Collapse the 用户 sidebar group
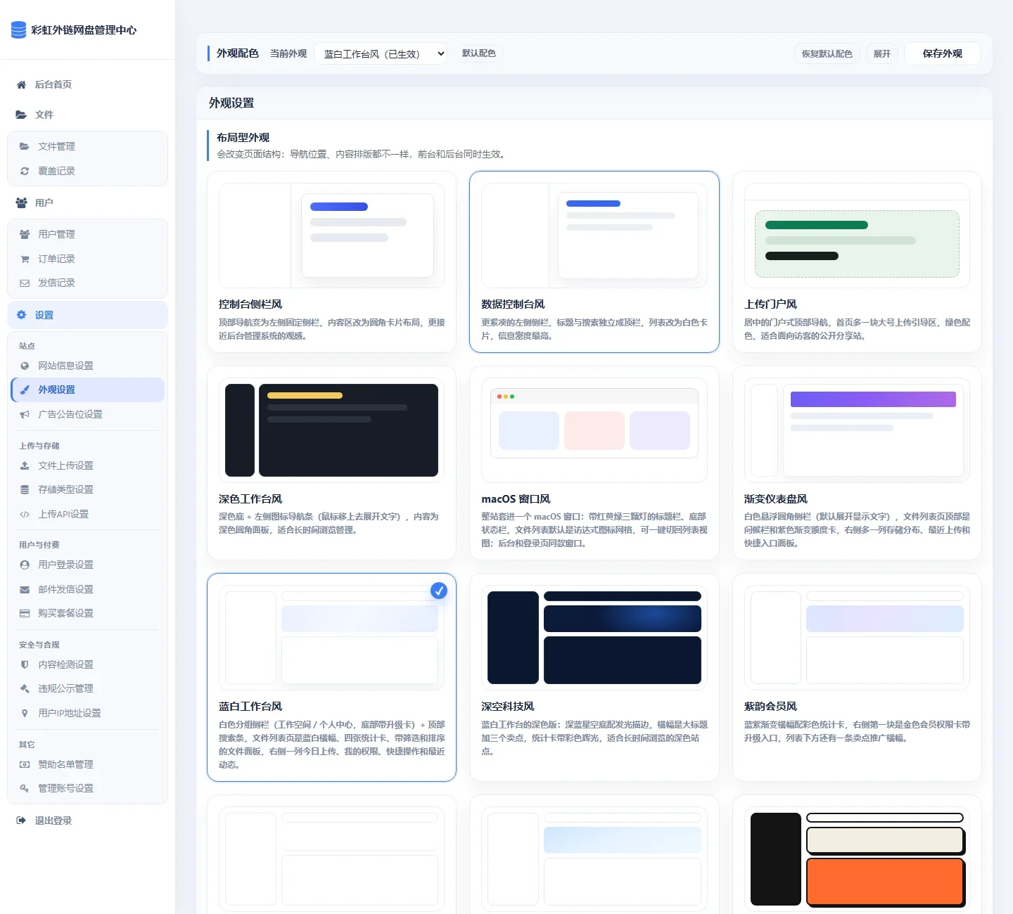 click(87, 202)
